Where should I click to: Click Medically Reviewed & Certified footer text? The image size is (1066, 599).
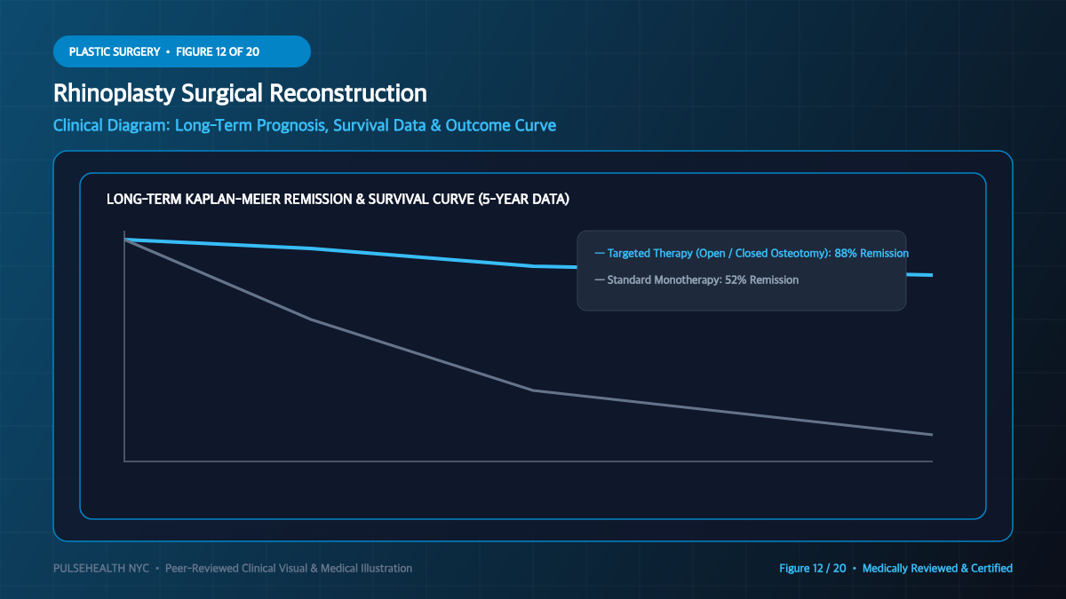point(937,568)
